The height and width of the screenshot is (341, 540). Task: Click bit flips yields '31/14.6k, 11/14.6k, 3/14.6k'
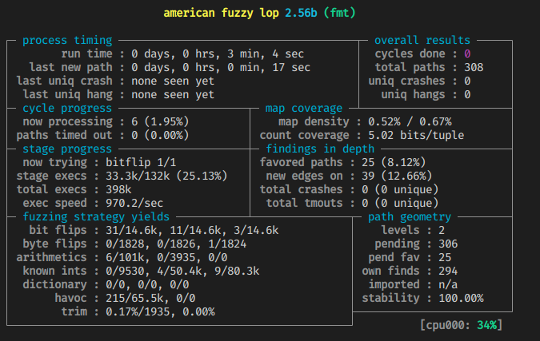(x=192, y=230)
